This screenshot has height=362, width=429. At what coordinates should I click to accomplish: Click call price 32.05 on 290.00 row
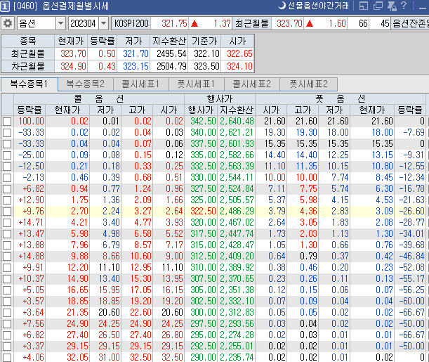tap(67, 357)
